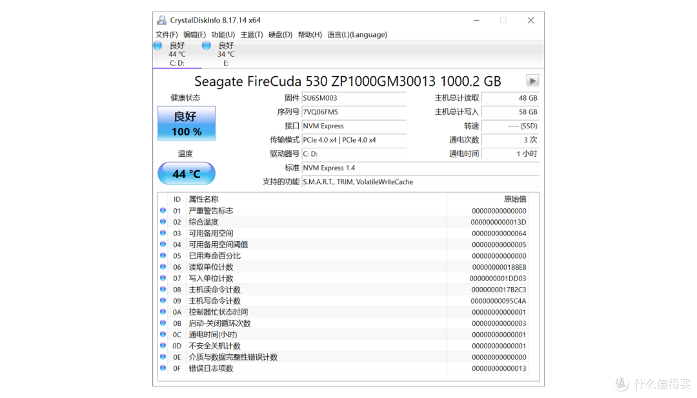Click the CrystalDiskInfo app icon in title bar
The height and width of the screenshot is (398, 697).
click(161, 21)
